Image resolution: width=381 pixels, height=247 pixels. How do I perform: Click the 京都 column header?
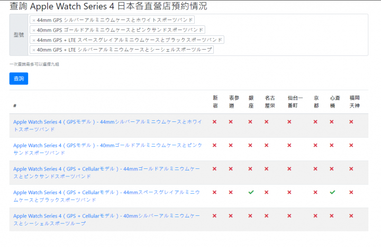click(x=316, y=102)
